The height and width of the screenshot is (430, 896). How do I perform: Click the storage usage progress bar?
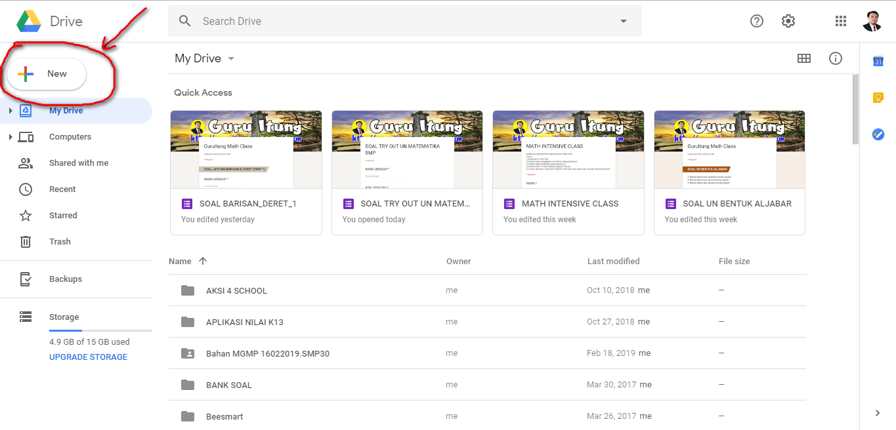(x=100, y=330)
